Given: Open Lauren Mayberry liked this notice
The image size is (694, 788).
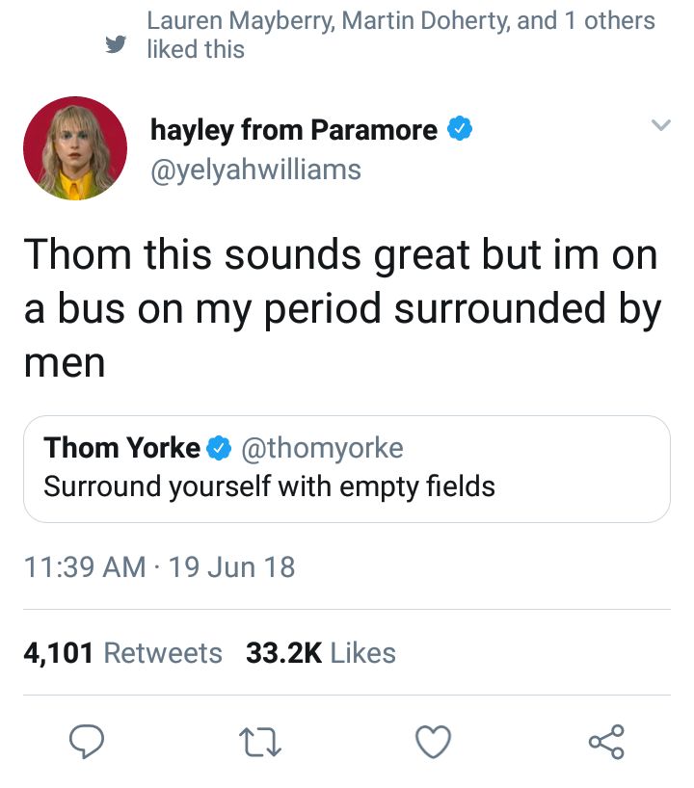Looking at the screenshot, I should pos(401,35).
